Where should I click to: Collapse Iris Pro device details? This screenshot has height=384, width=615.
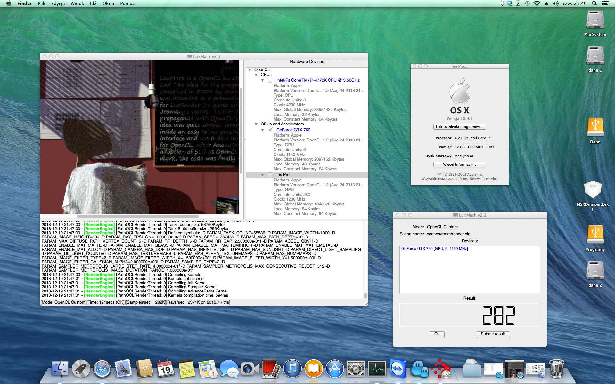(262, 175)
